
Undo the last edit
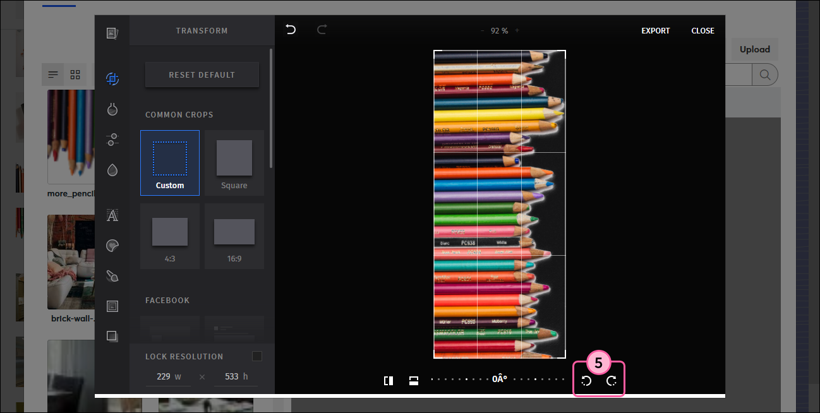(x=291, y=30)
